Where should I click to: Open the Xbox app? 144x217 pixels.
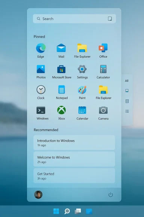(61, 110)
